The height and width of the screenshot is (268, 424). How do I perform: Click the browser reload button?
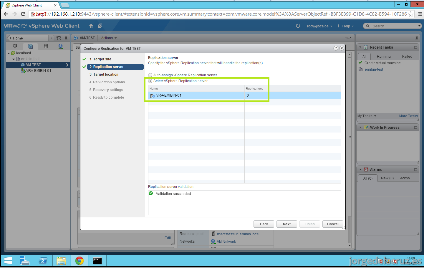23,14
